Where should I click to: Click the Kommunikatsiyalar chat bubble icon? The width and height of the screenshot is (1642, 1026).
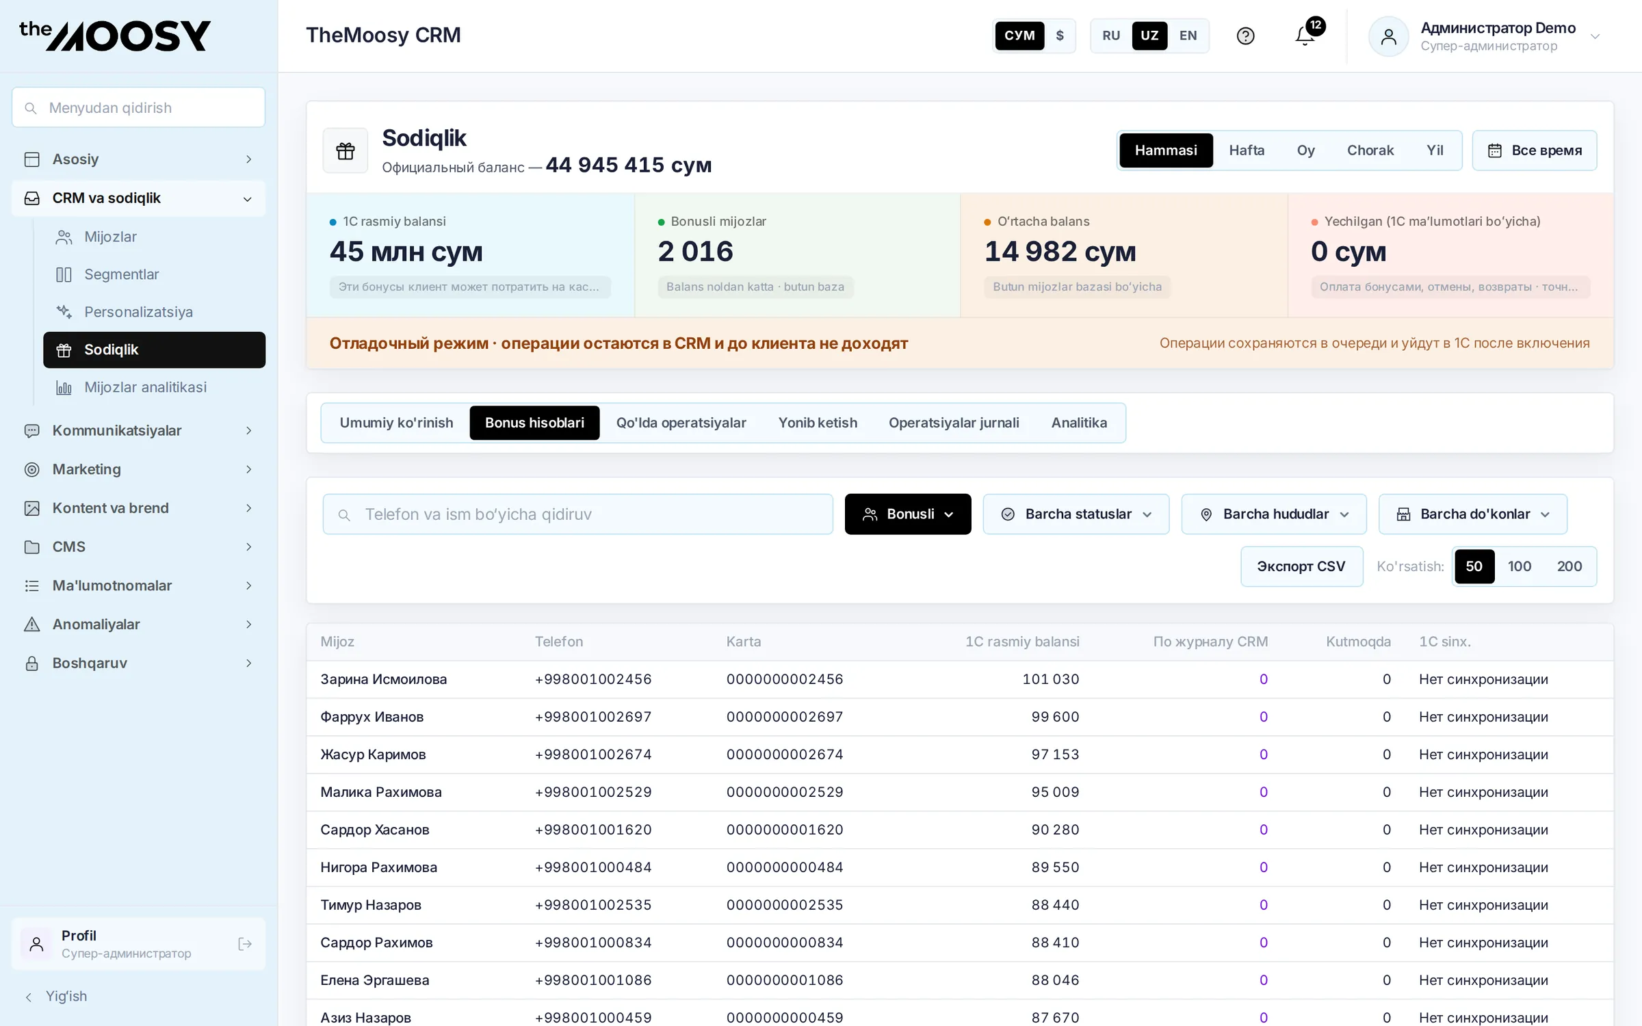31,431
